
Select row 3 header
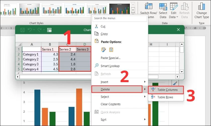(x=19, y=59)
